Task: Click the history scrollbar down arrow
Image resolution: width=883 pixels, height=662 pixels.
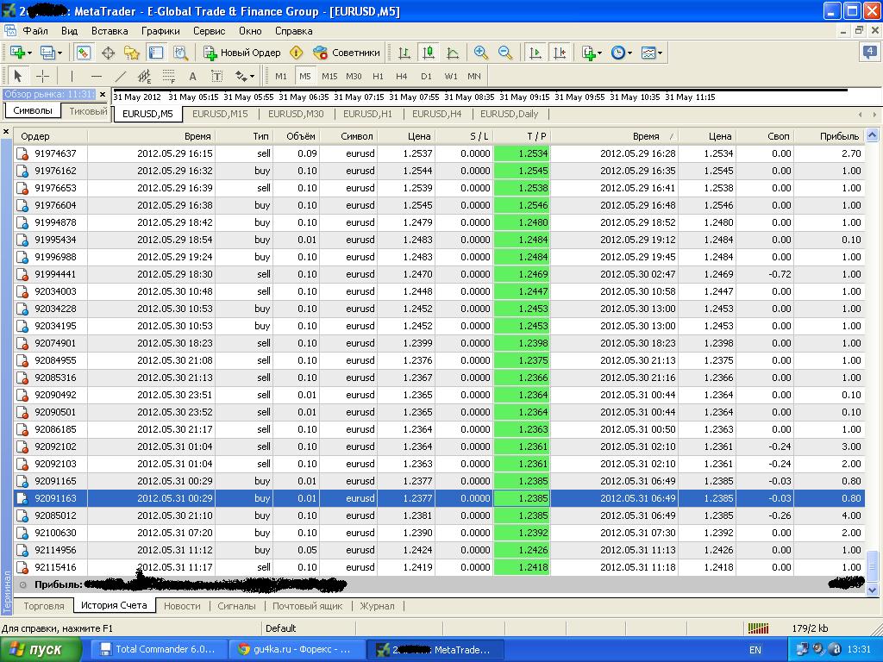Action: (873, 590)
